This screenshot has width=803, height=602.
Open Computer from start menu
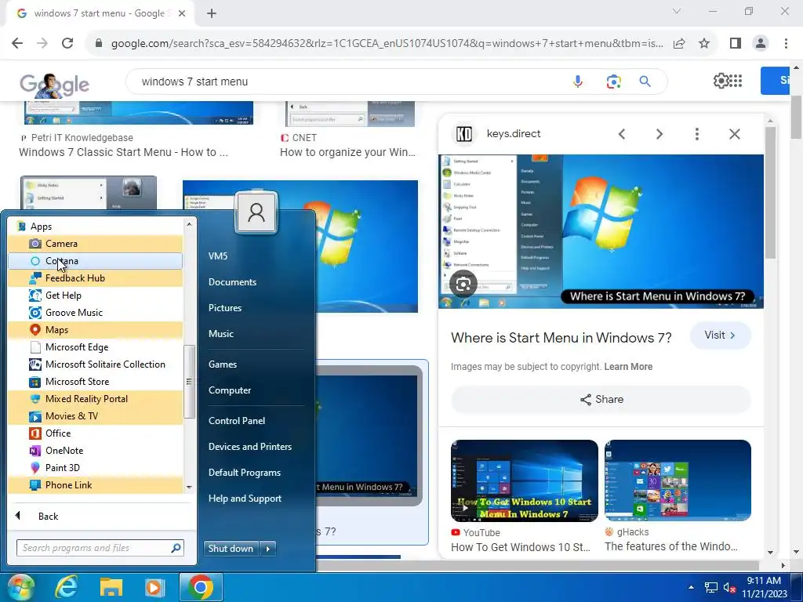pos(230,390)
